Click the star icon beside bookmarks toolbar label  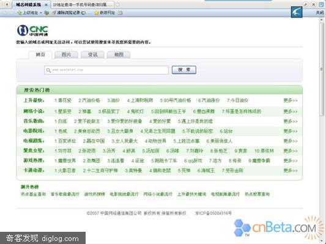[96, 13]
